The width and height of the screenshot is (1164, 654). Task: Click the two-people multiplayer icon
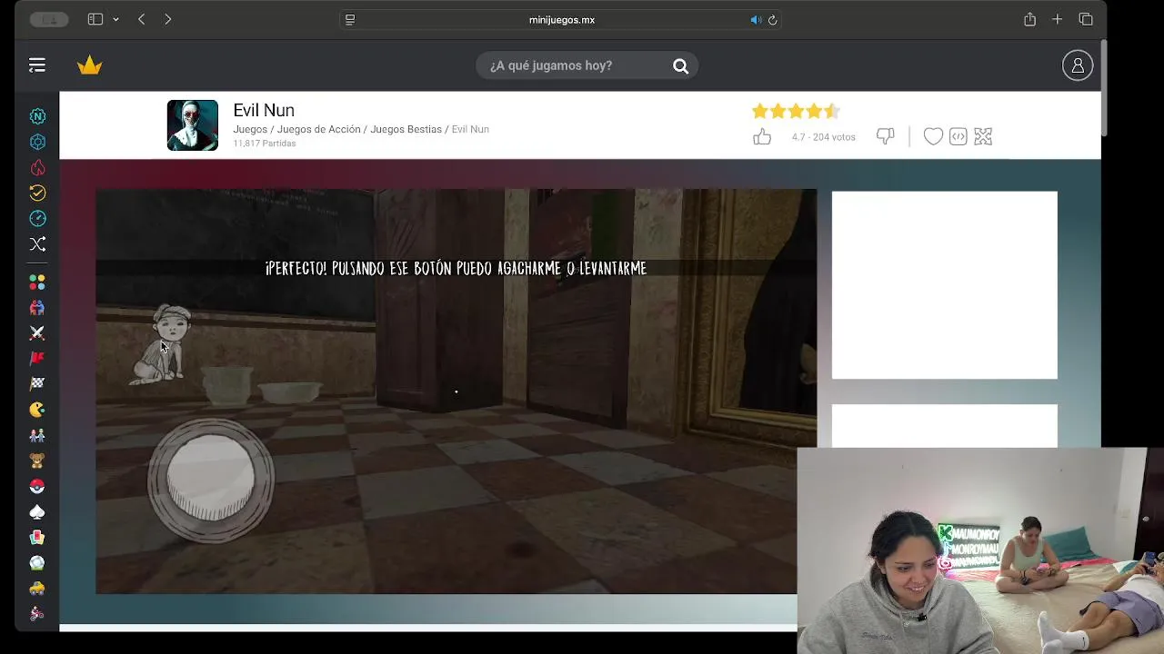coord(37,435)
